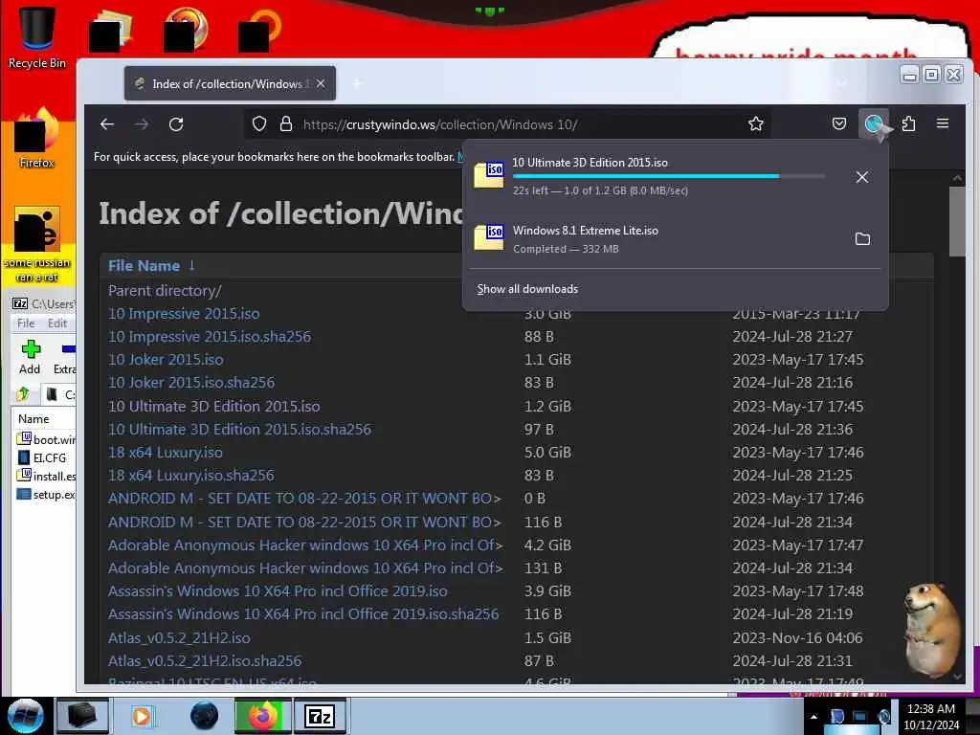Select the boot.wim file in 7-Zip
Image resolution: width=980 pixels, height=735 pixels.
tap(46, 439)
